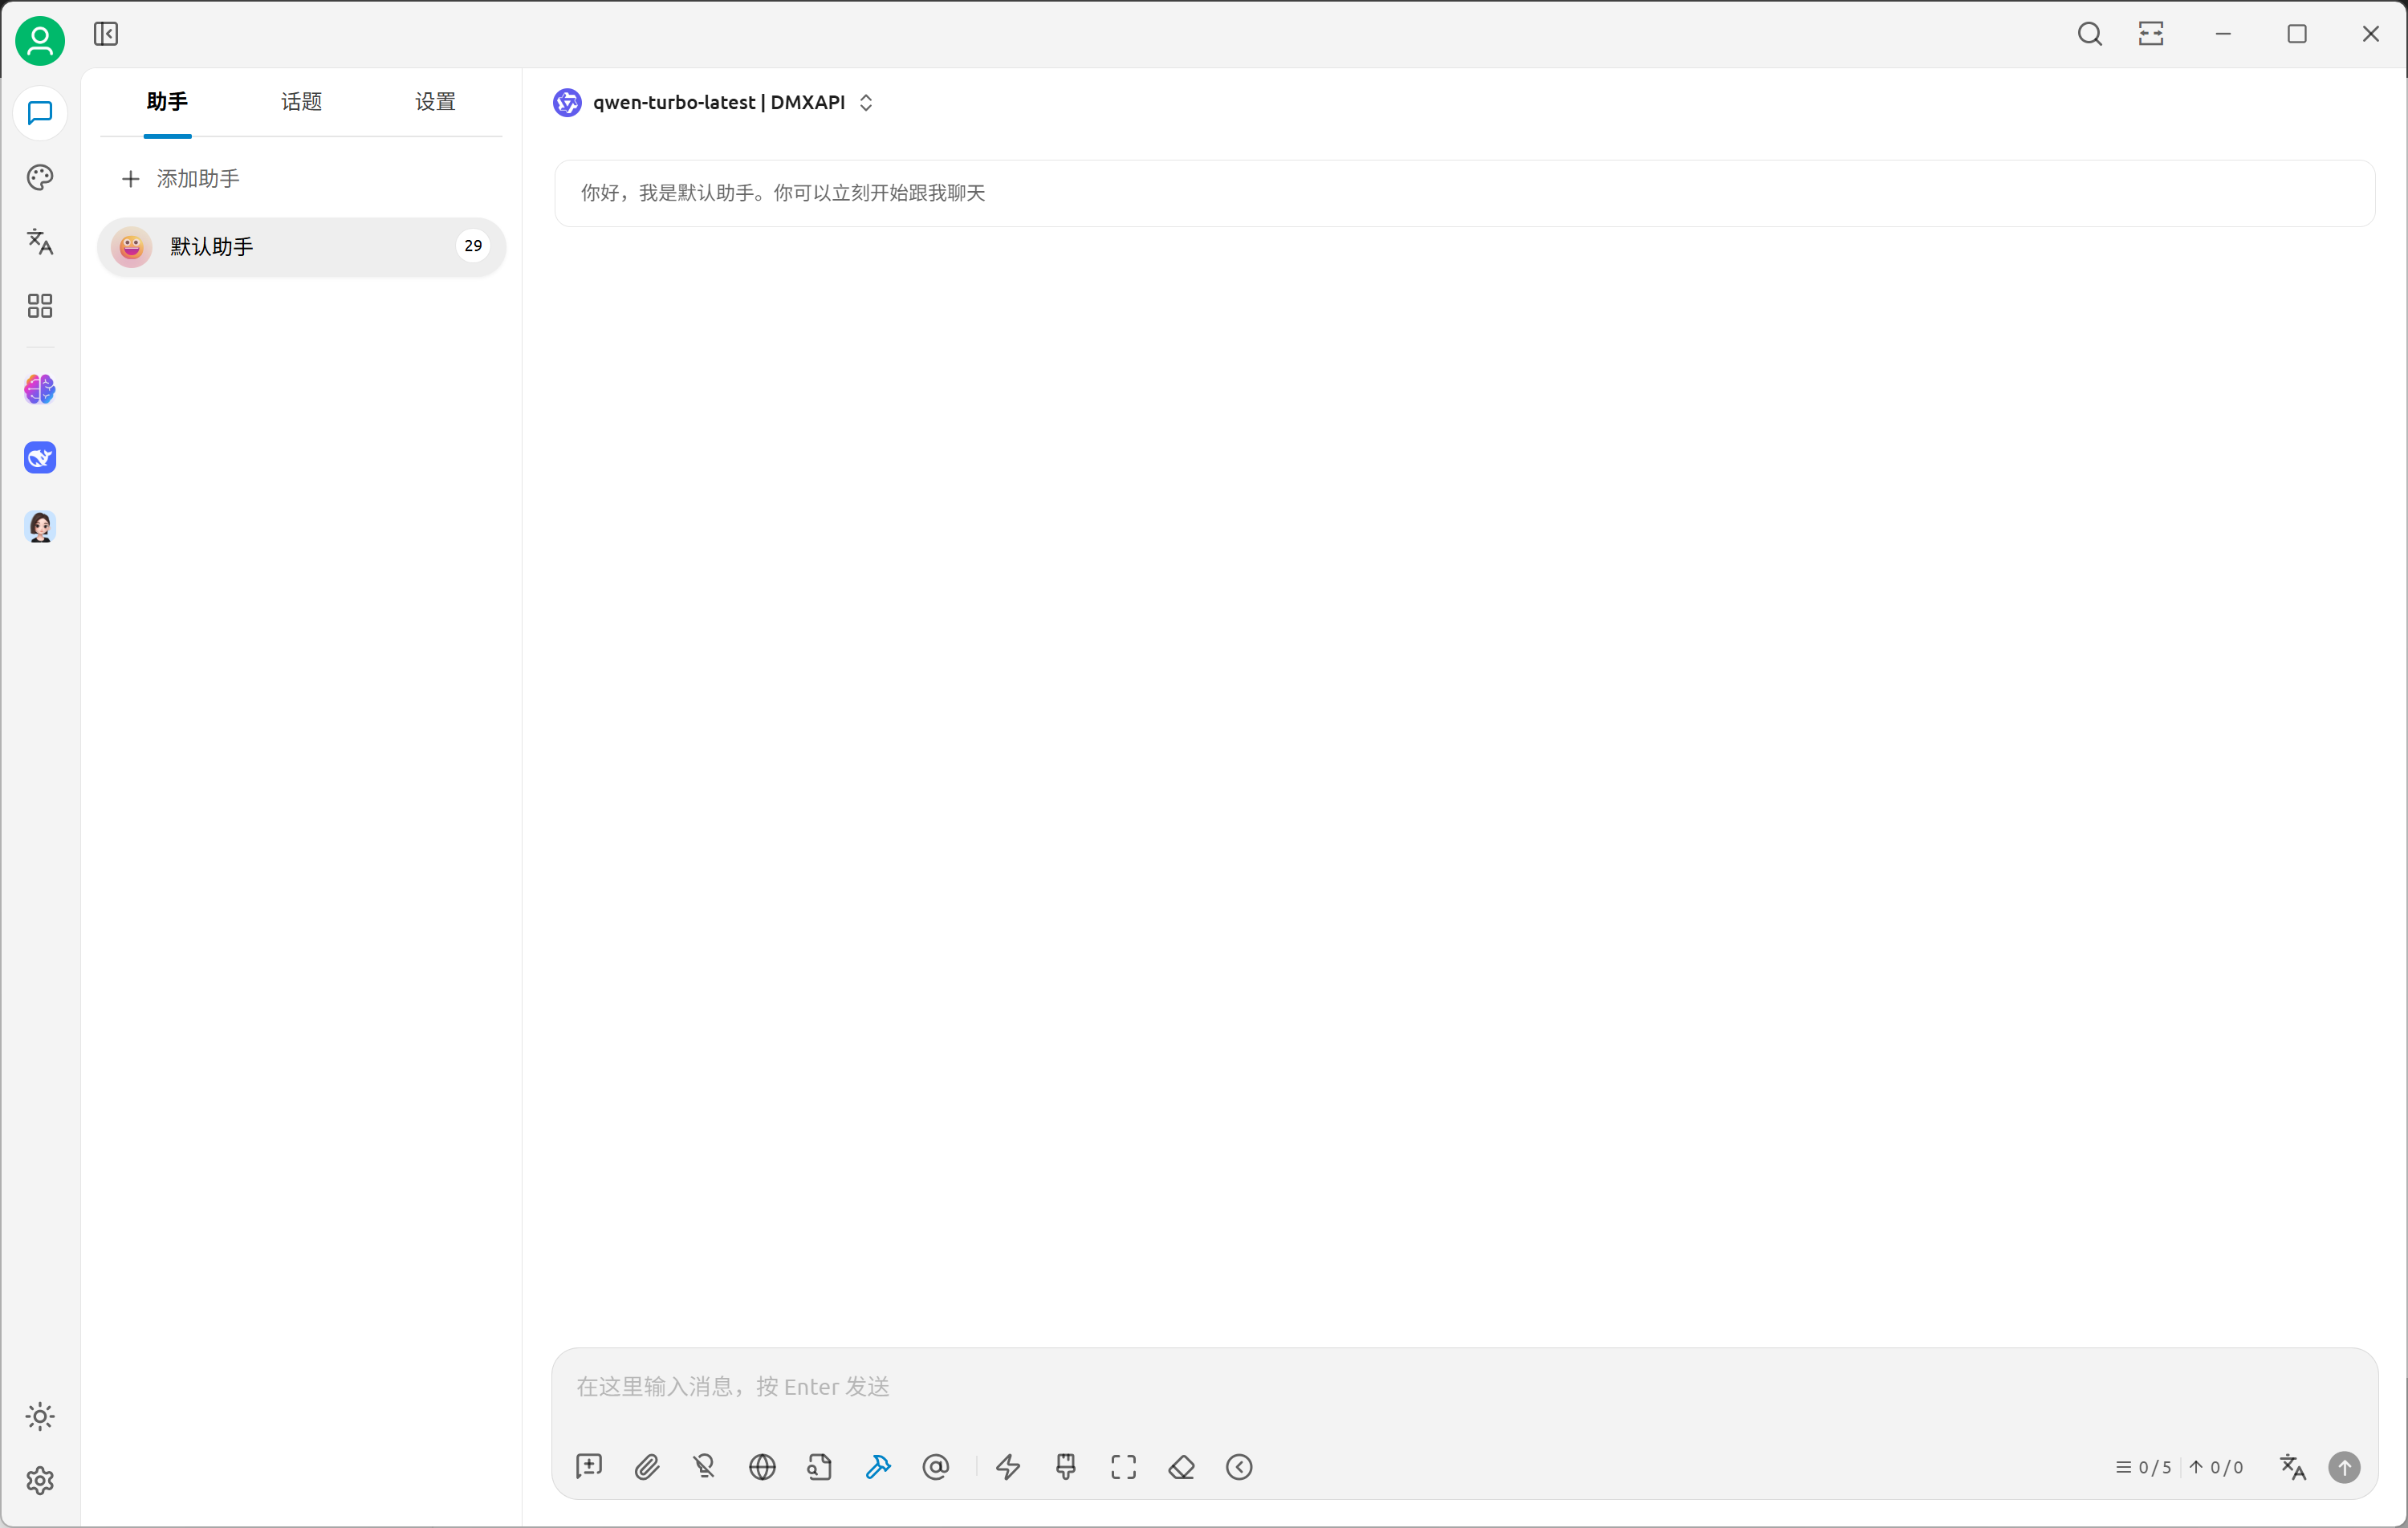Viewport: 2408px width, 1528px height.
Task: Create a new topic via input toolbar
Action: pos(589,1467)
